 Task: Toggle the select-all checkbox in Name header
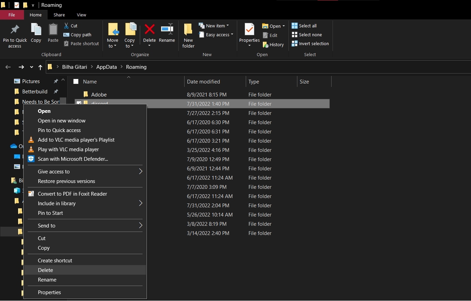[x=76, y=81]
